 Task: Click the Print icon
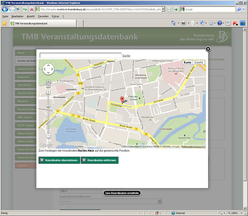183,23
